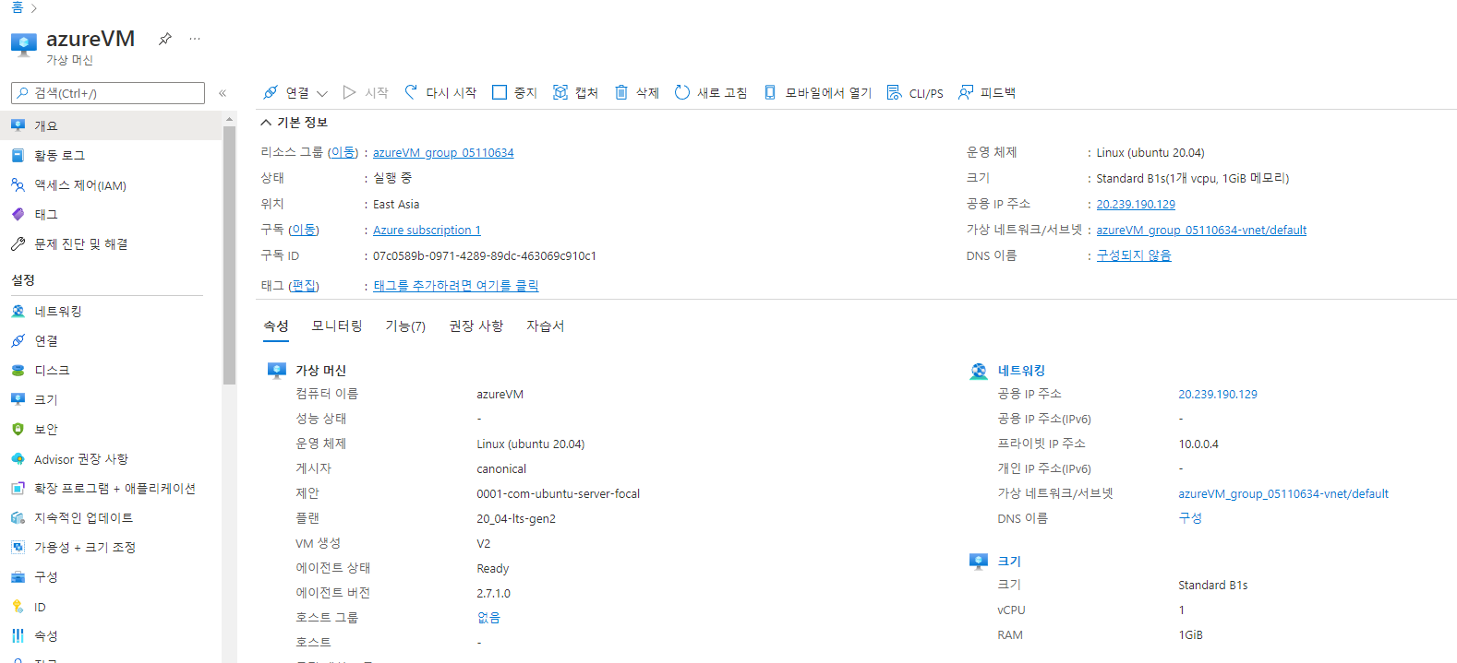
Task: Open vnet/default link under 네트워킹 properties
Action: (x=1283, y=494)
